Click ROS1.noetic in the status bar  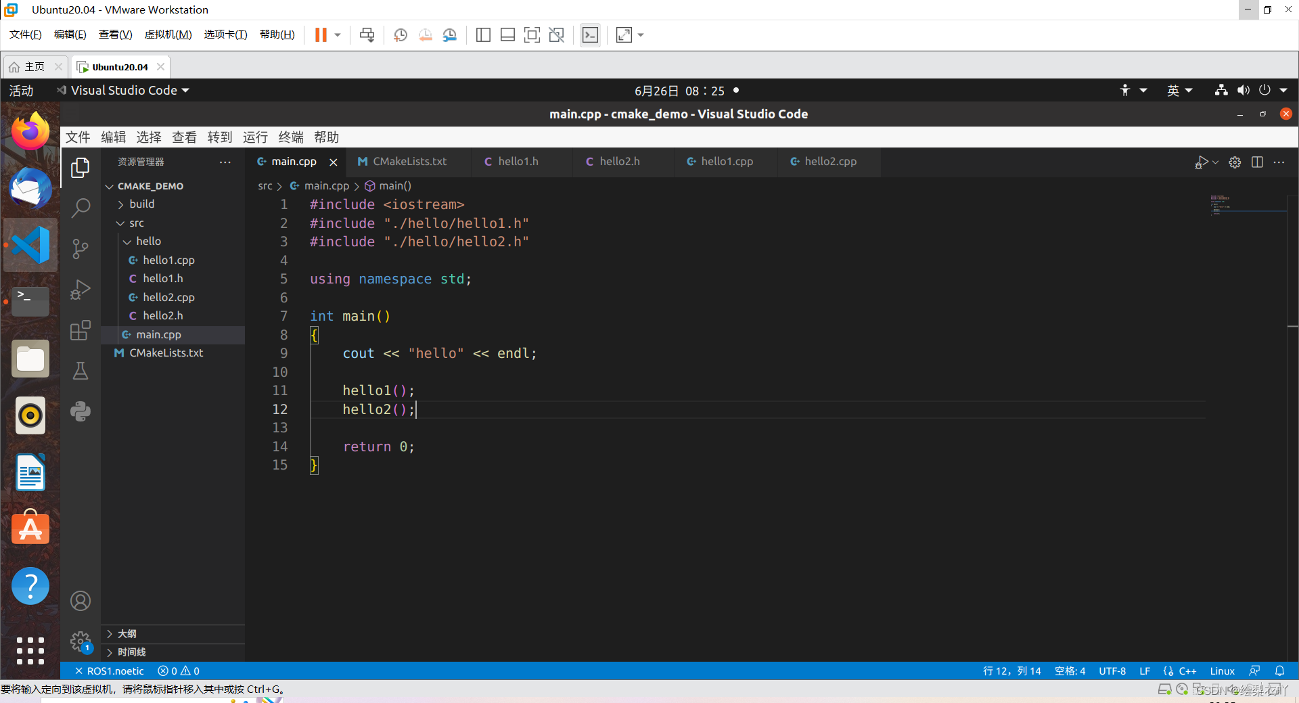110,671
